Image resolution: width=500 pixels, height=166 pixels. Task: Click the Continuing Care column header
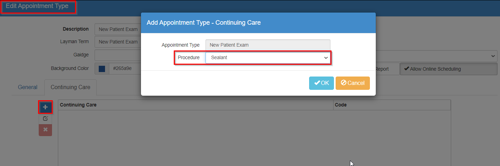pyautogui.click(x=196, y=105)
